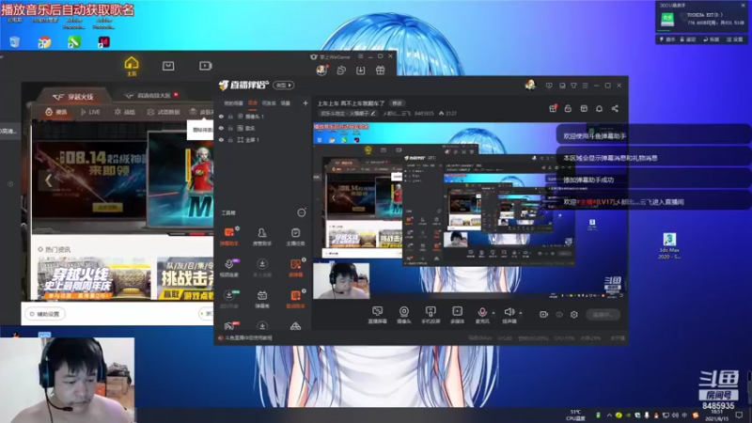The width and height of the screenshot is (752, 423).
Task: Lock the 全屏 1 source
Action: pyautogui.click(x=230, y=140)
